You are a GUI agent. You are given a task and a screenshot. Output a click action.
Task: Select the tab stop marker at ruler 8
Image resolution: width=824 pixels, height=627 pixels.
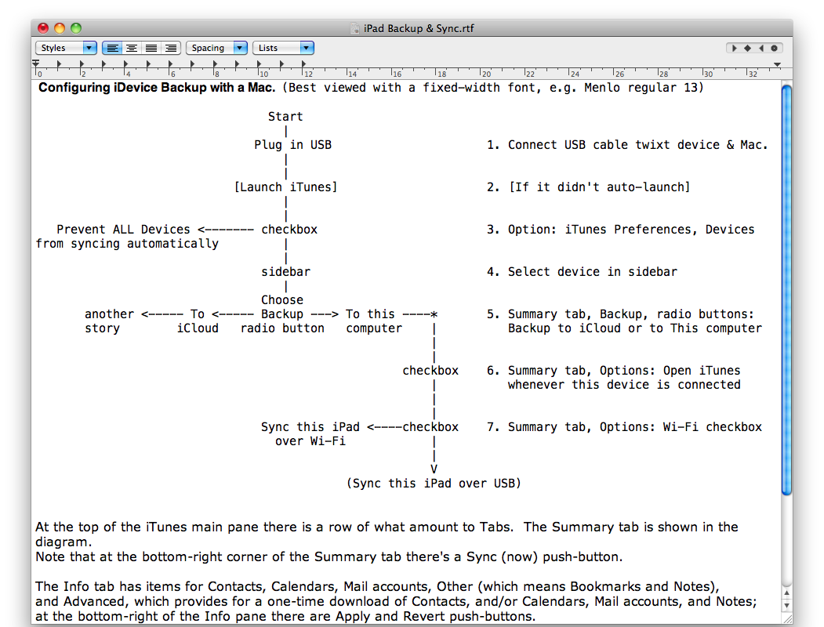(x=215, y=64)
